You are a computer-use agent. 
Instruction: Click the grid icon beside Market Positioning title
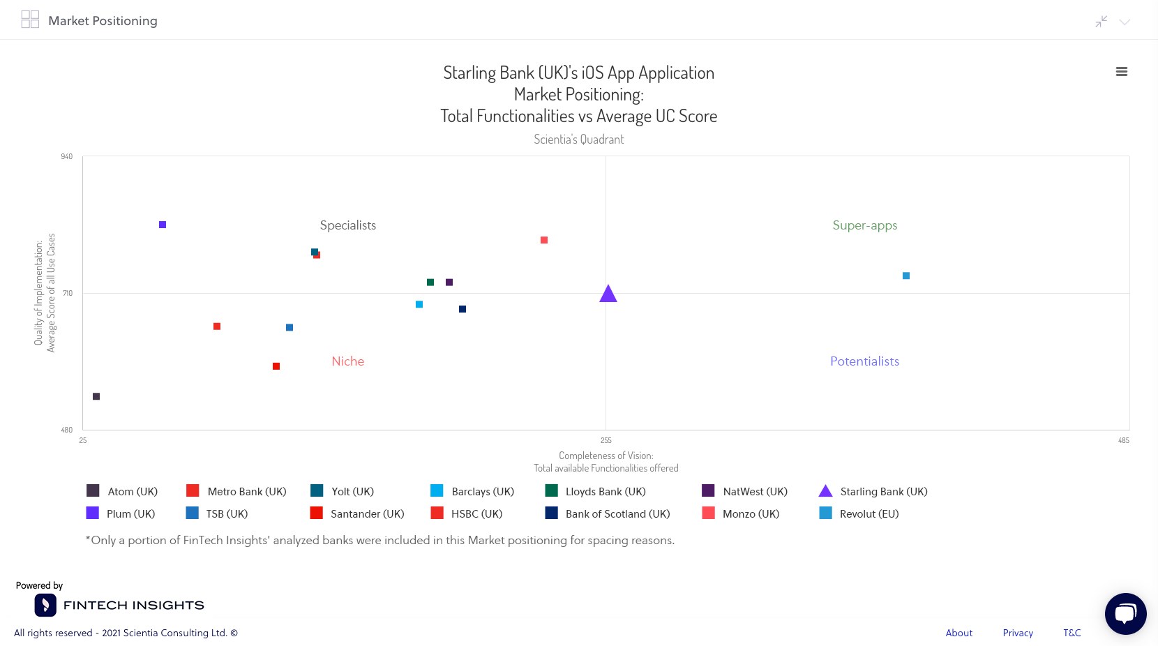29,19
